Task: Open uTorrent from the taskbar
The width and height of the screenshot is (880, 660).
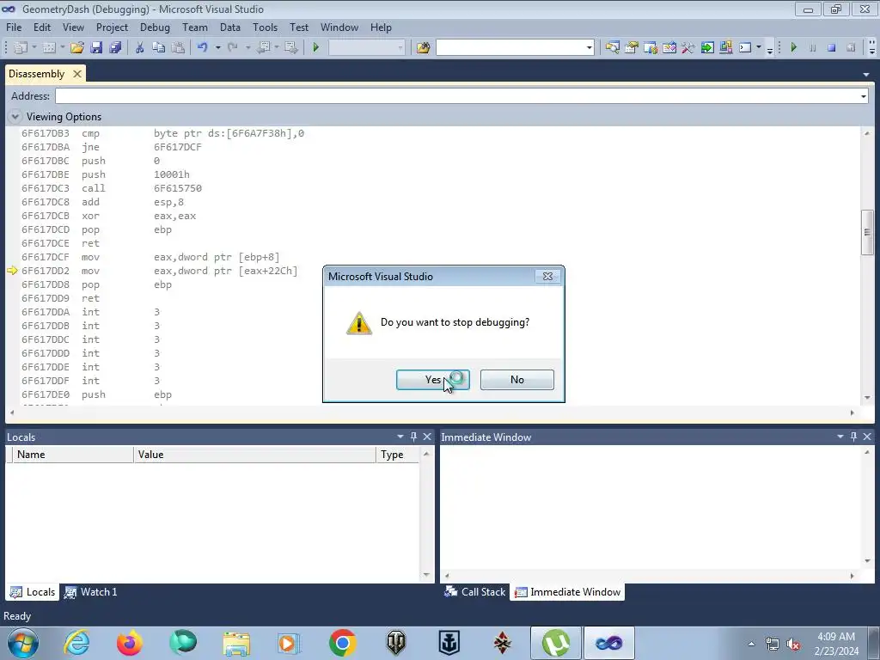Action: coord(556,643)
